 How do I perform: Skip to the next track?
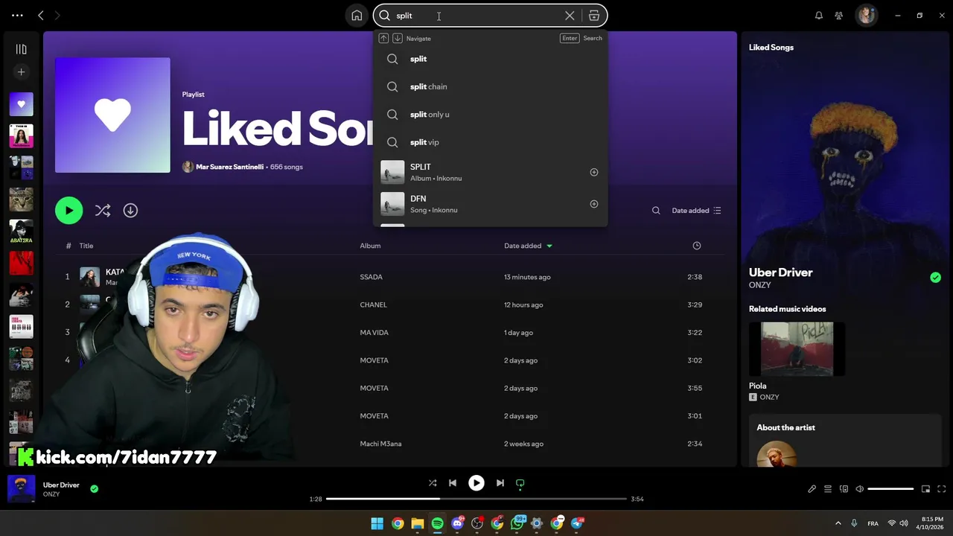tap(500, 483)
